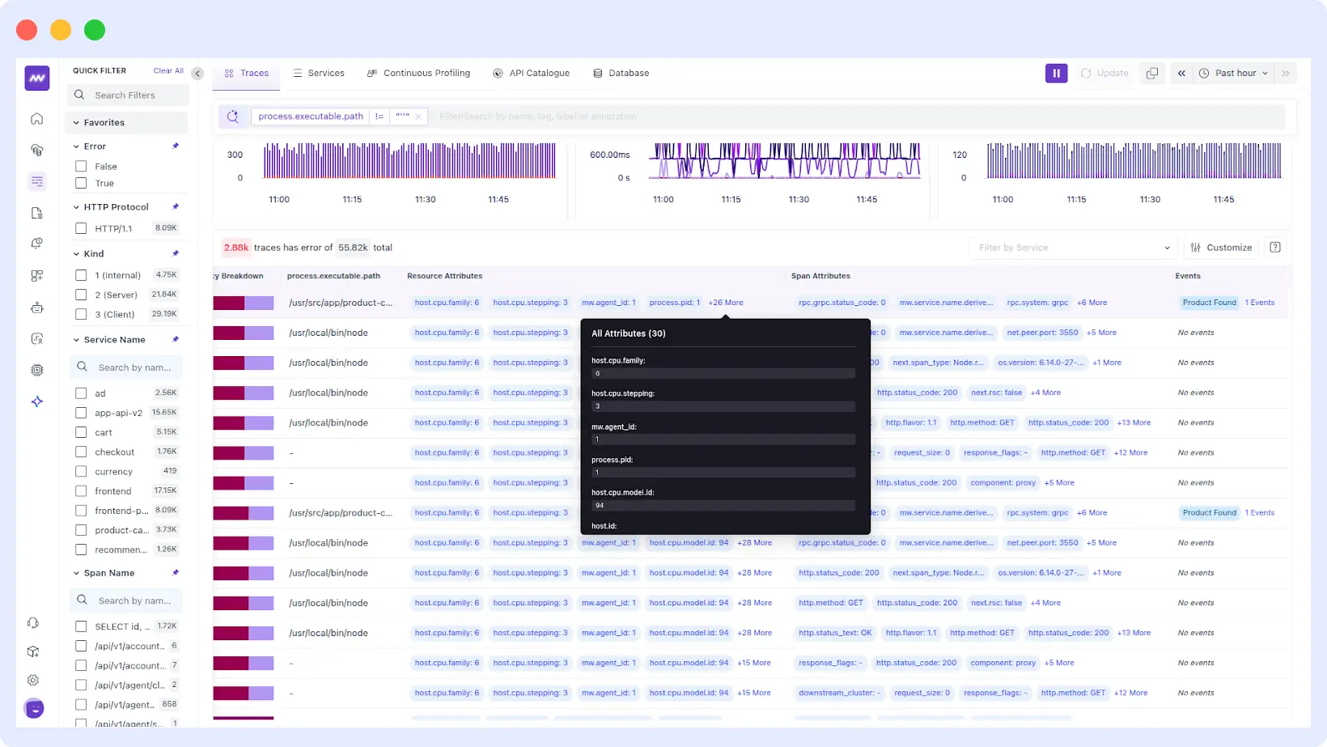Open the user avatar at the sidebar bottom
The height and width of the screenshot is (747, 1327).
[34, 708]
